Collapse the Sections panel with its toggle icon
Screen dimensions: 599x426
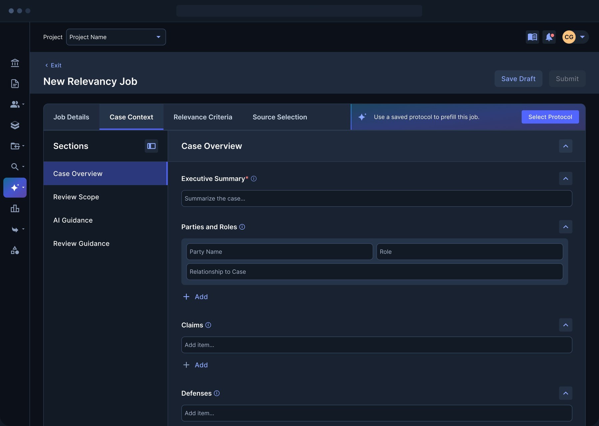pos(151,146)
